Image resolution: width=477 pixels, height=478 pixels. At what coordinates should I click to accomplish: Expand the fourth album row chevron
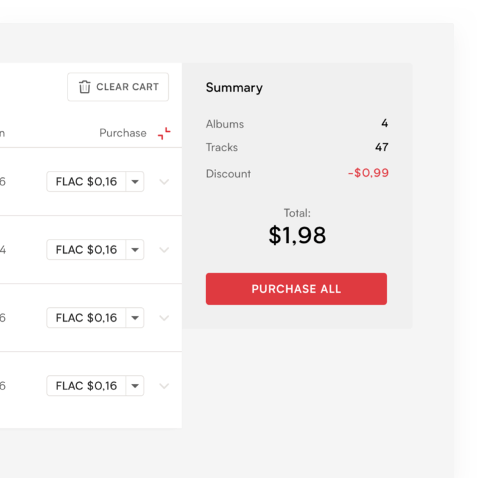pos(164,386)
